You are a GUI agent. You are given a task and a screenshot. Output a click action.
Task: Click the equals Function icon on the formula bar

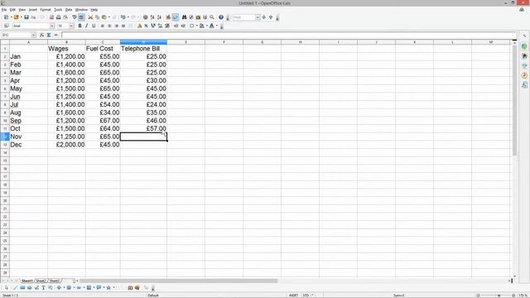pyautogui.click(x=56, y=35)
